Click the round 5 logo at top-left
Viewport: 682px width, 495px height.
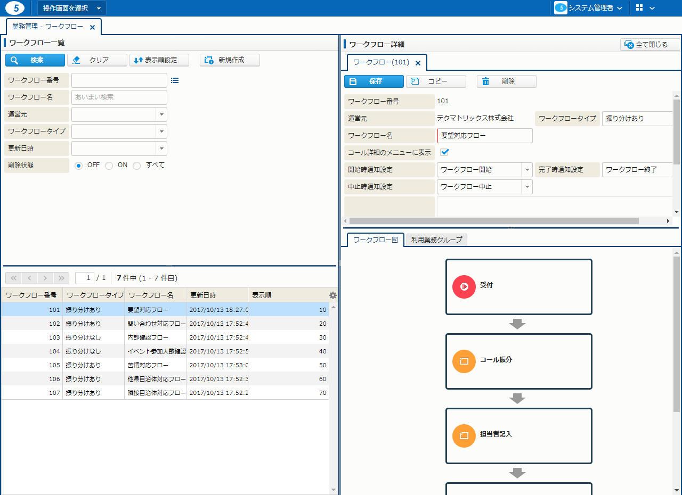[15, 8]
